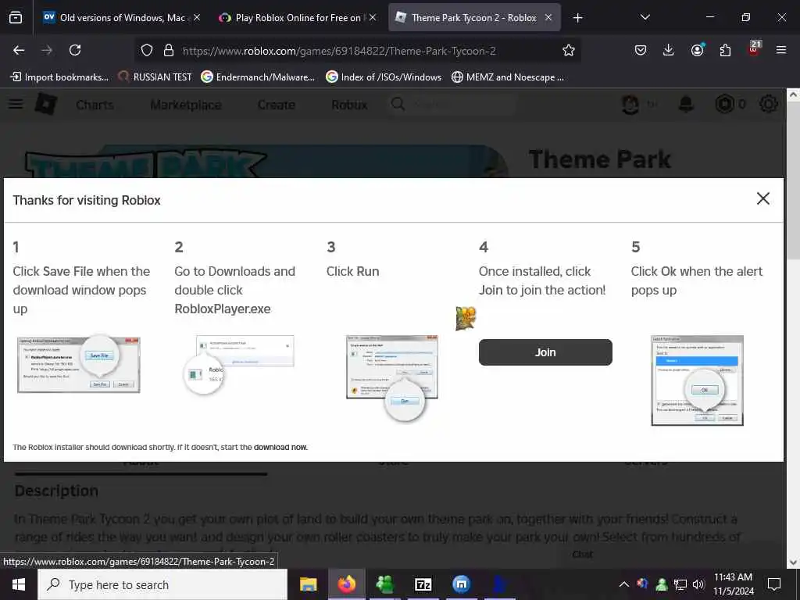The width and height of the screenshot is (800, 600).
Task: Open the Firefox application menu
Action: tap(781, 50)
